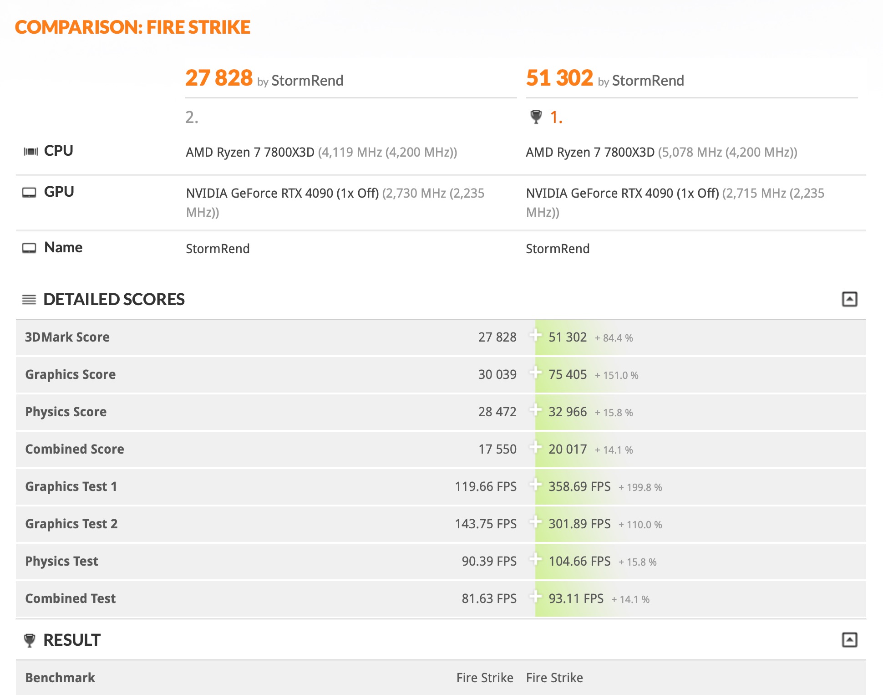Open the 27 828 score result
Image resolution: width=883 pixels, height=695 pixels.
tap(219, 78)
